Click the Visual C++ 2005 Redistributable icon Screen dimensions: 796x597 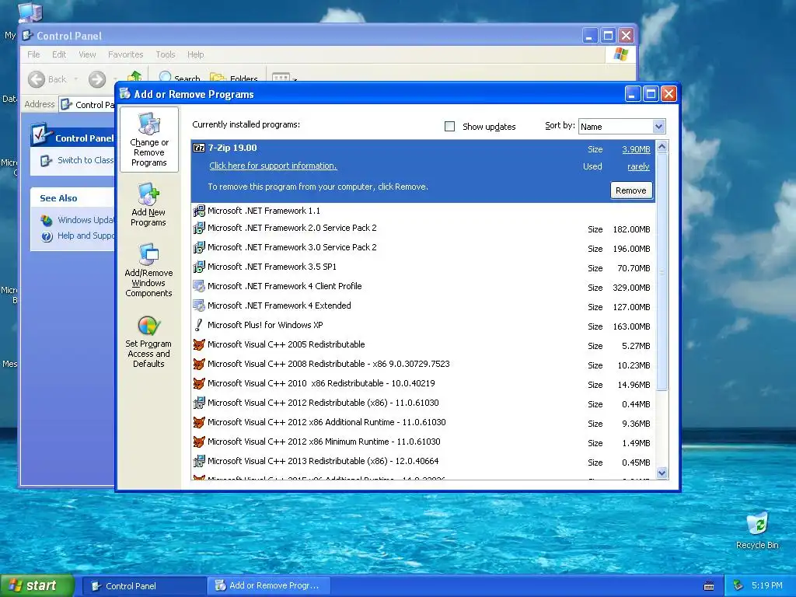[x=199, y=344]
